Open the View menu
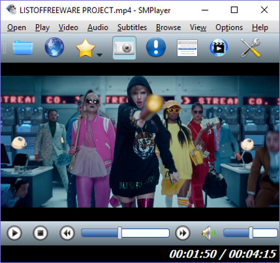Screen dimensions: 280x263 198,27
